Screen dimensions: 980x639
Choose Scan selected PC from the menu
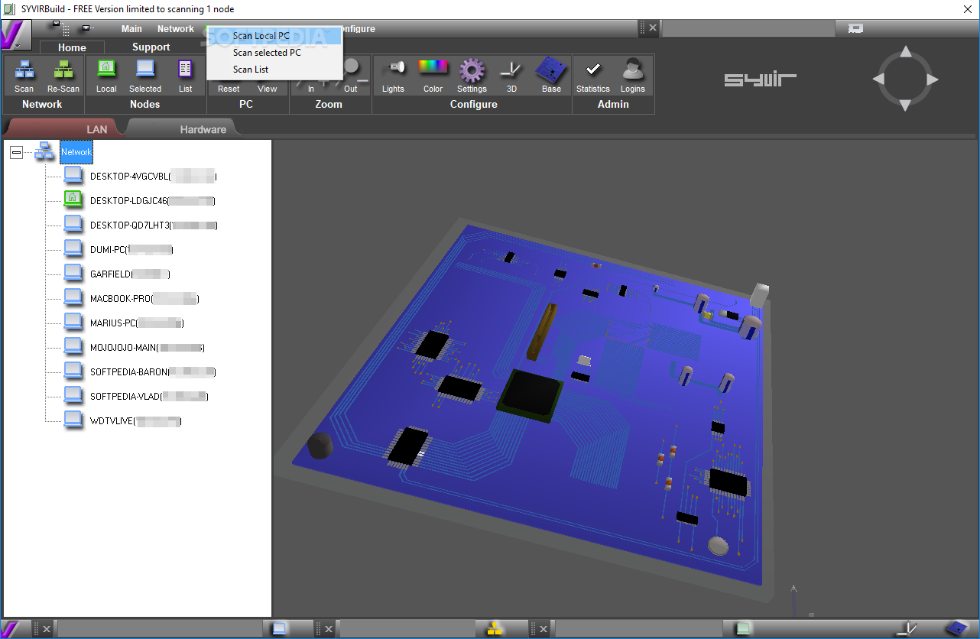click(x=275, y=53)
